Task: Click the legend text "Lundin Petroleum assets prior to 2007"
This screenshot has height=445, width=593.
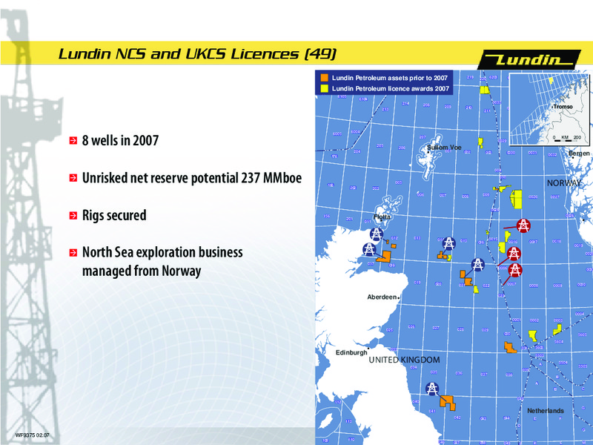Action: point(390,78)
